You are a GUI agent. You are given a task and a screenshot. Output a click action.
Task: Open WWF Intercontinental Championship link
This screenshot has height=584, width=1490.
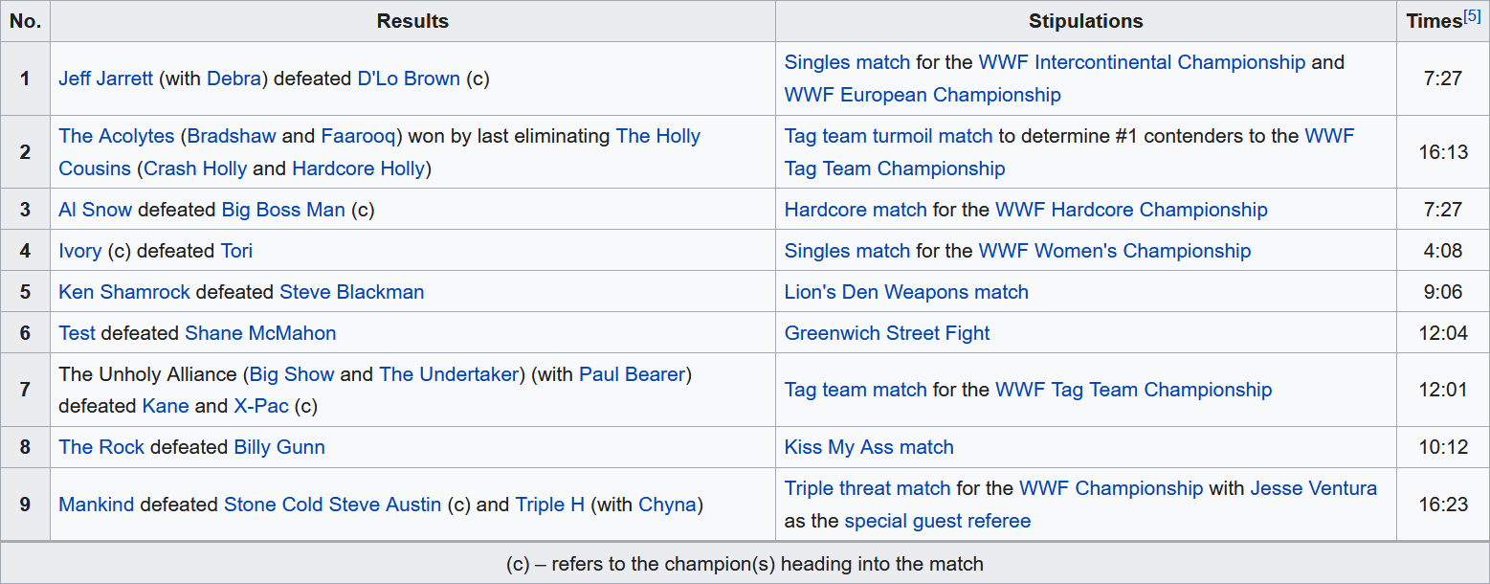pyautogui.click(x=1142, y=62)
